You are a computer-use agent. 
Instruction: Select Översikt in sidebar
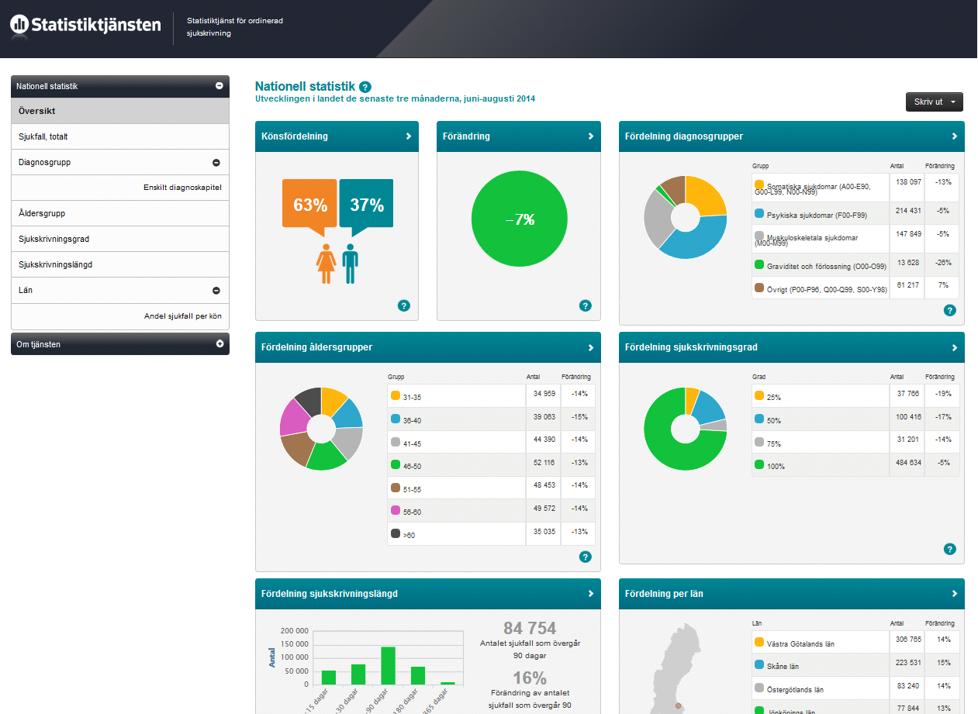120,111
